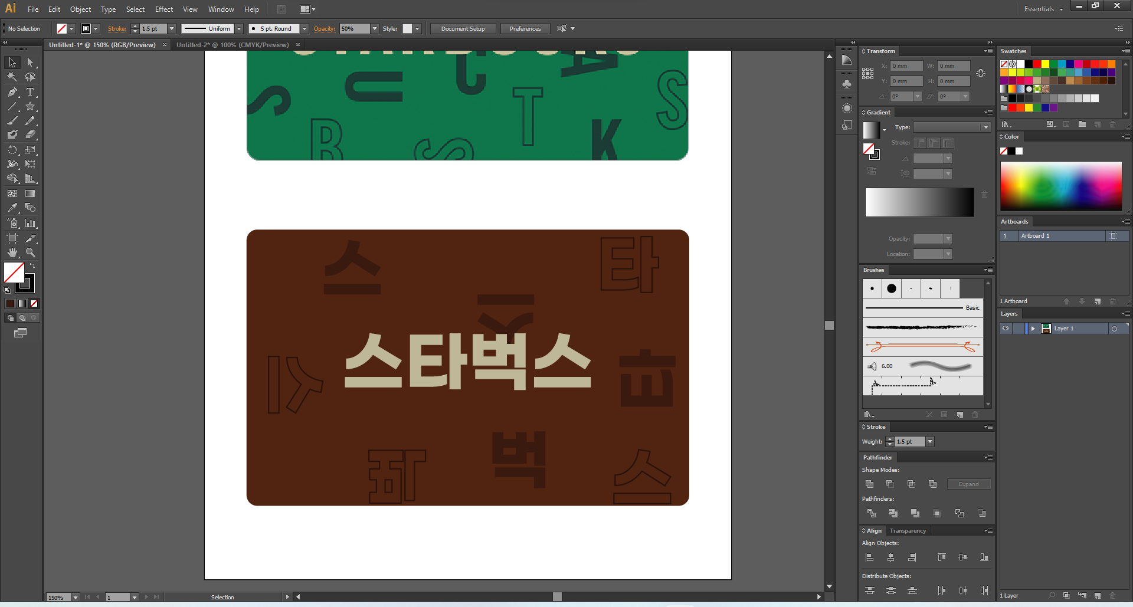
Task: Select the Paintbrush tool
Action: (x=12, y=121)
